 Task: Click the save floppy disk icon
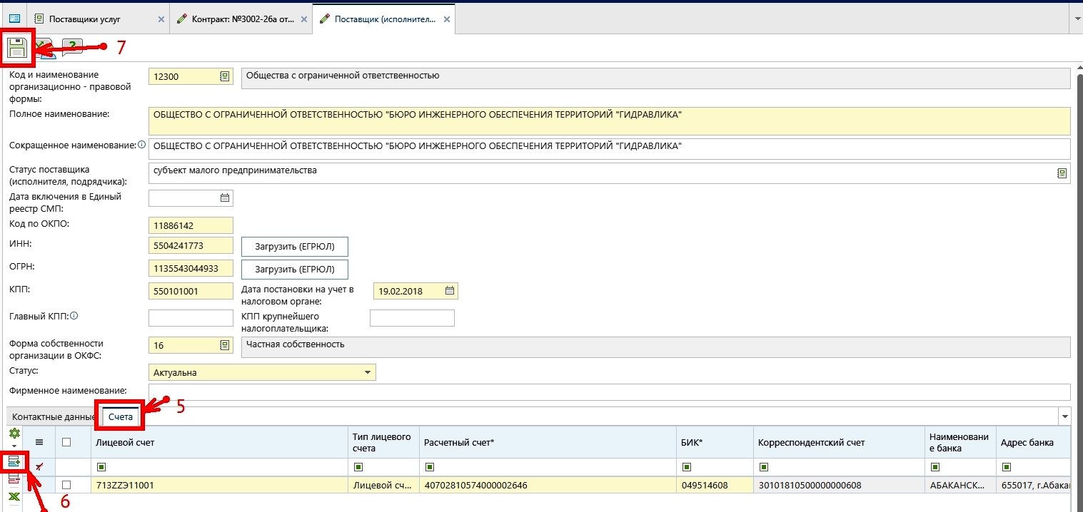16,48
